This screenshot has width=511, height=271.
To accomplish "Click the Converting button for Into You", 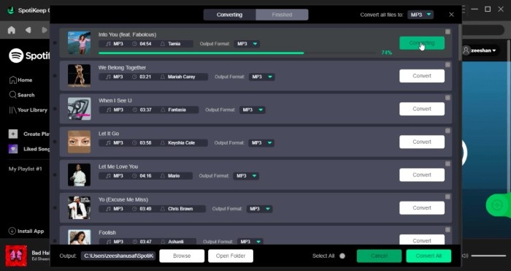I will (422, 43).
